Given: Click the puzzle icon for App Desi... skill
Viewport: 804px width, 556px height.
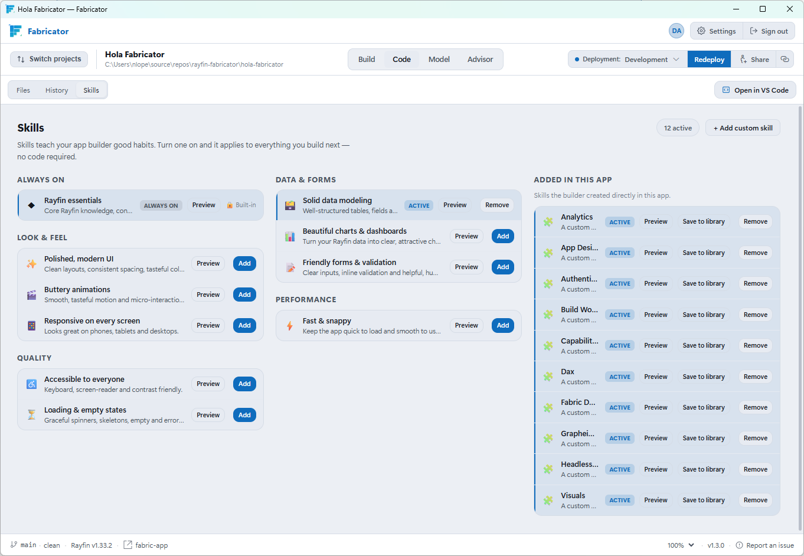Looking at the screenshot, I should point(548,253).
